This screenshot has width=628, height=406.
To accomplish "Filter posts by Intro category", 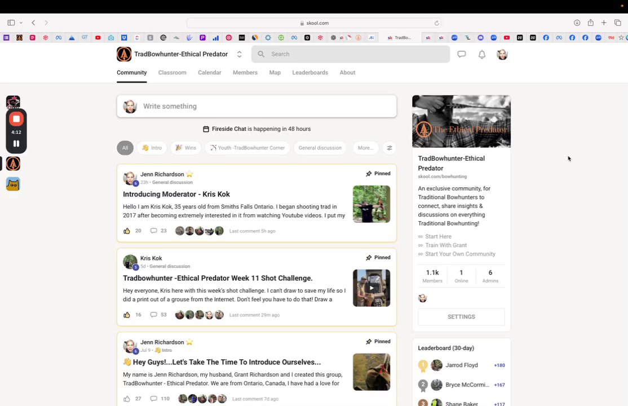I will (x=152, y=148).
